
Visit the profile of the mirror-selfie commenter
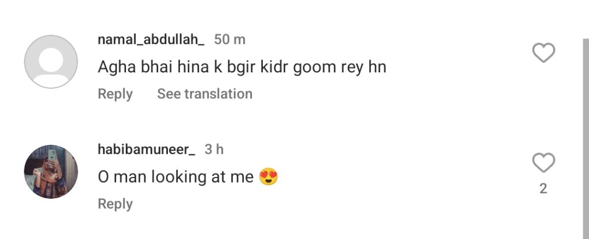coord(51,171)
